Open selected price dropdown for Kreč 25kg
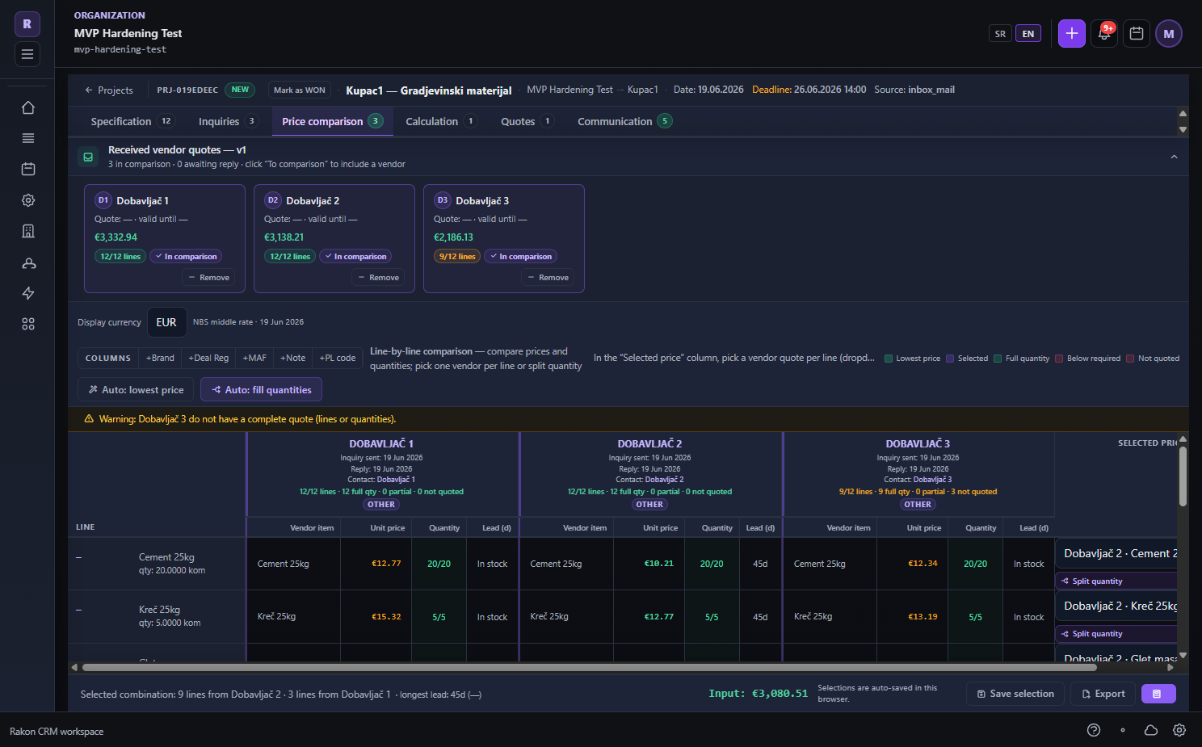Viewport: 1202px width, 747px height. [1118, 606]
